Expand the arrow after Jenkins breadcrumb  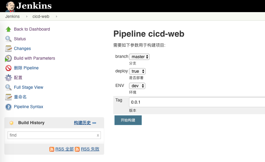click(x=27, y=17)
